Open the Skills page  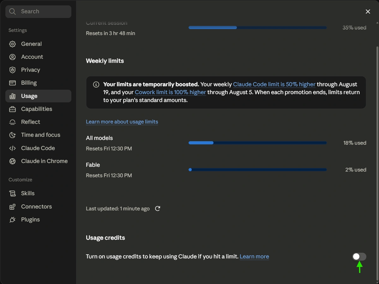(x=38, y=193)
